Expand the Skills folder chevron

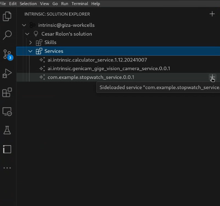31,43
